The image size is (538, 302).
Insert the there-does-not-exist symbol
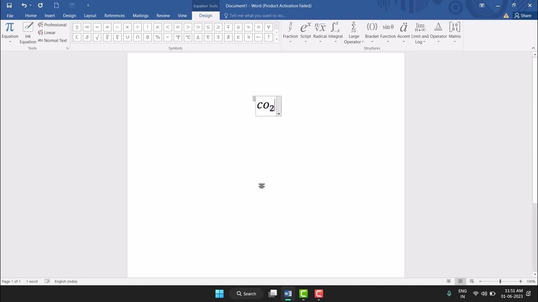click(x=228, y=37)
